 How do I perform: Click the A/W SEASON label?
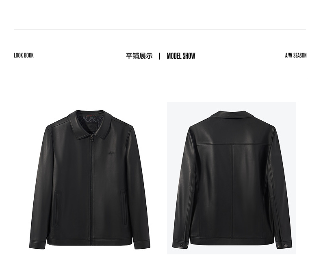[296, 55]
